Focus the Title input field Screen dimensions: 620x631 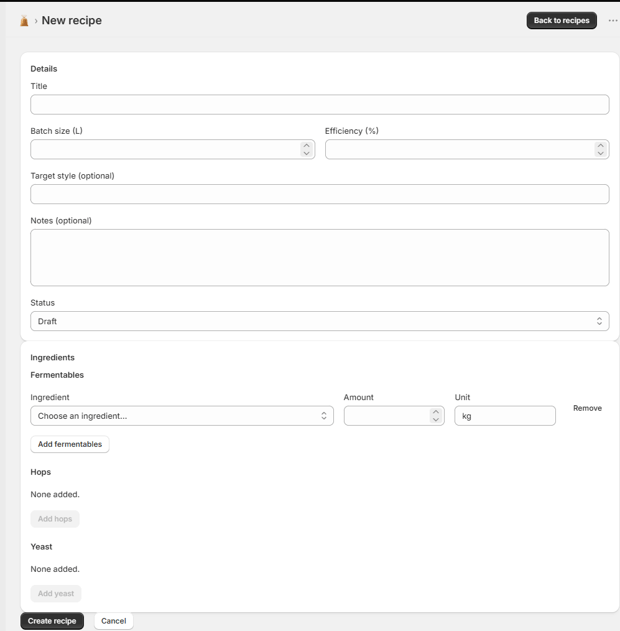320,105
